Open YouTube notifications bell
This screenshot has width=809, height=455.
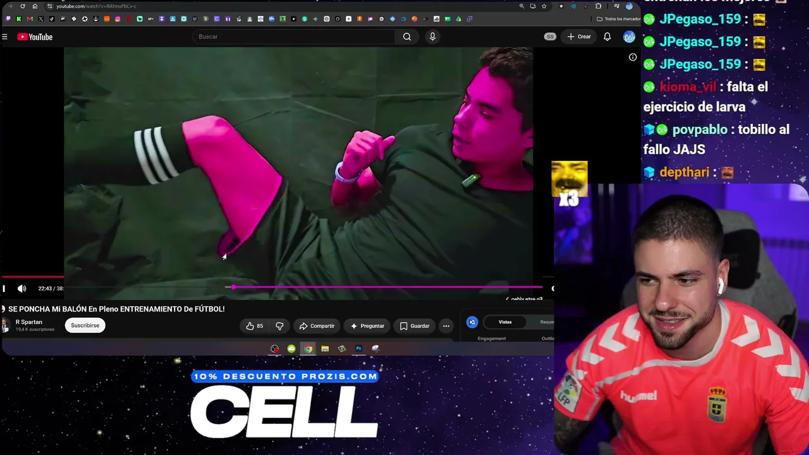[x=607, y=37]
